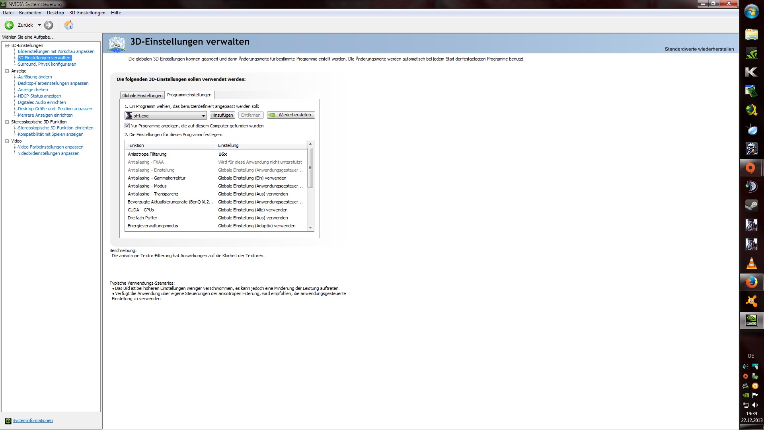The image size is (764, 430).
Task: Click Standardwerte wiederherstellen link
Action: point(699,49)
